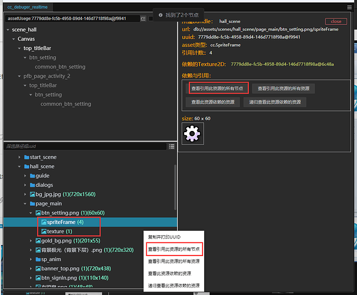Image resolution: width=357 pixels, height=295 pixels.
Task: Select common_btn_setting node under Canvas top_titleBar
Action: [60, 67]
